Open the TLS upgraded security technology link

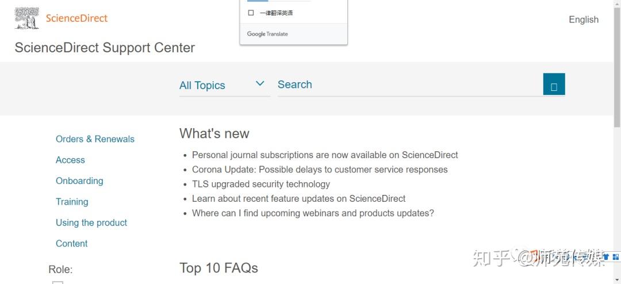pos(261,184)
